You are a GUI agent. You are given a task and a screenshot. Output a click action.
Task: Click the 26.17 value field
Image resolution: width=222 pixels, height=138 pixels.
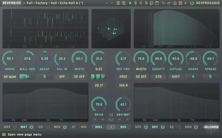99,85
